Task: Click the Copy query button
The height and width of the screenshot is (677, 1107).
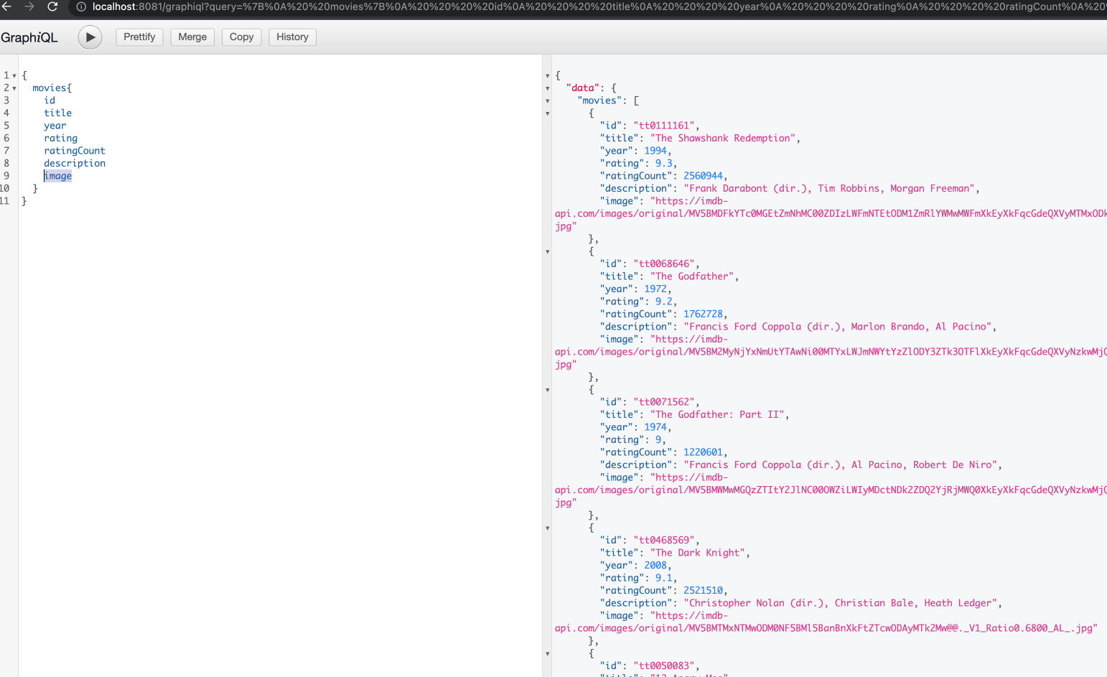Action: pyautogui.click(x=241, y=37)
